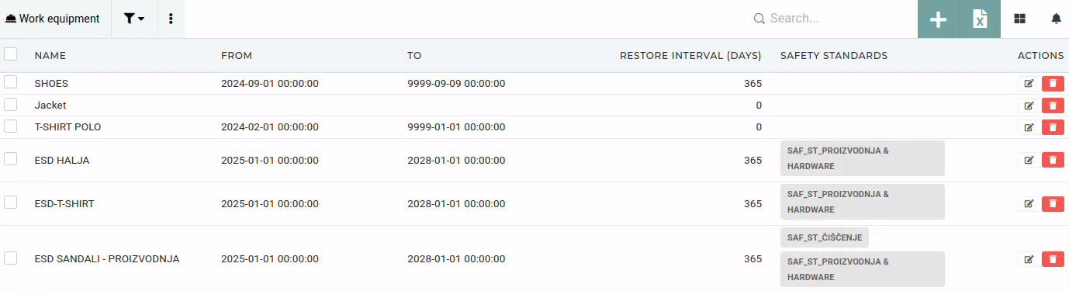The image size is (1069, 291).
Task: Open the three-dot more options menu
Action: click(x=171, y=19)
